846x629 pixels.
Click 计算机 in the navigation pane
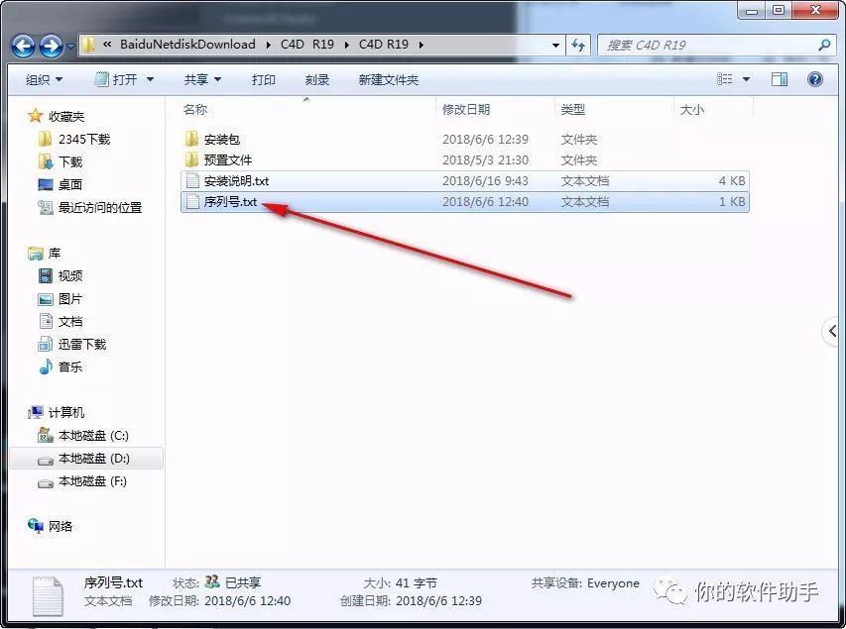[x=66, y=413]
